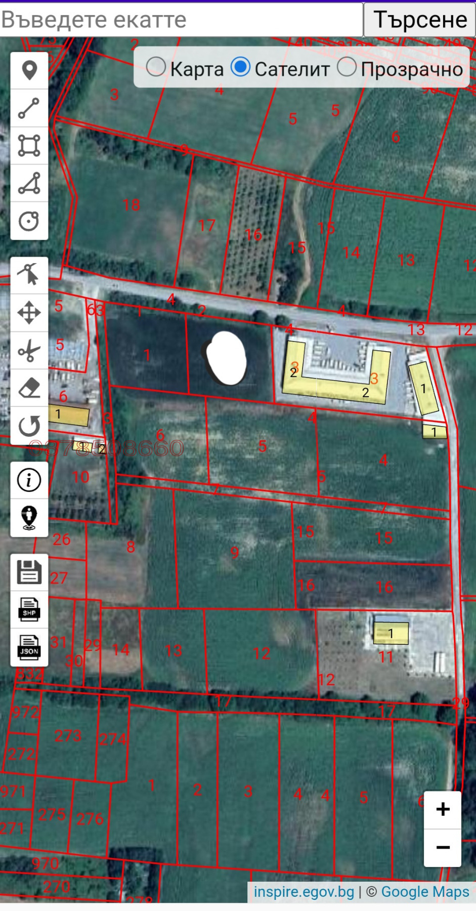The height and width of the screenshot is (911, 476).
Task: Pick the polygon drawing tool
Action: tap(29, 183)
